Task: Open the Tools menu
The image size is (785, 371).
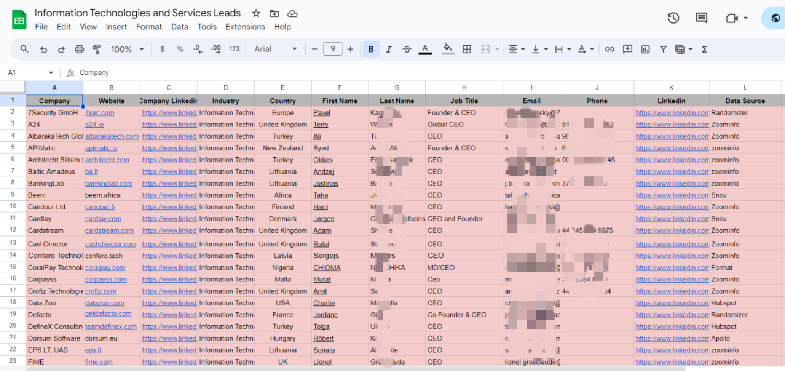Action: 207,27
